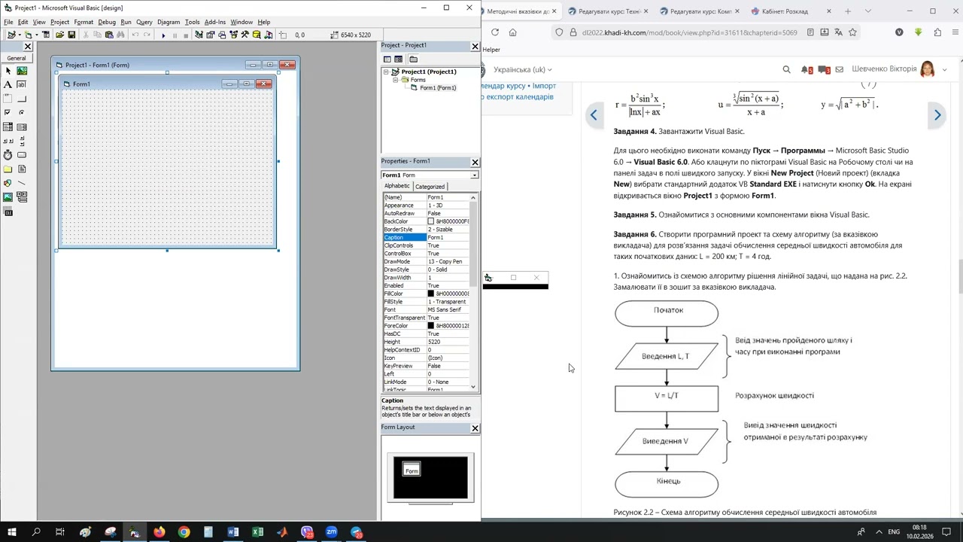Switch to the Alphabetic properties tab
This screenshot has height=542, width=963.
[397, 186]
